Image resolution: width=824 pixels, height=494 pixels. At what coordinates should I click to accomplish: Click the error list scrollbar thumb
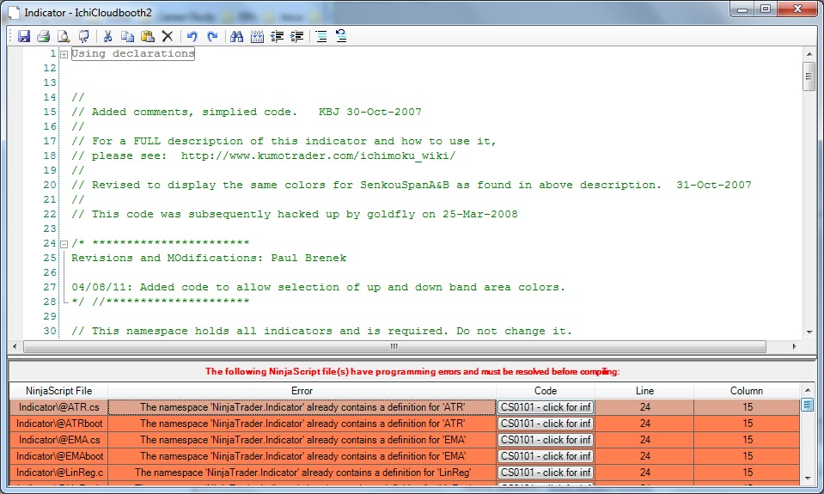click(x=808, y=405)
